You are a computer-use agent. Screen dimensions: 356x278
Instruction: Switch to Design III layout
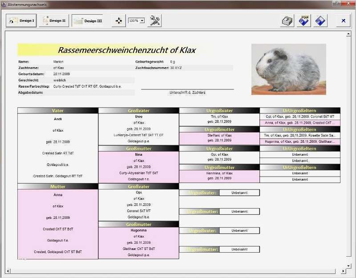87,20
